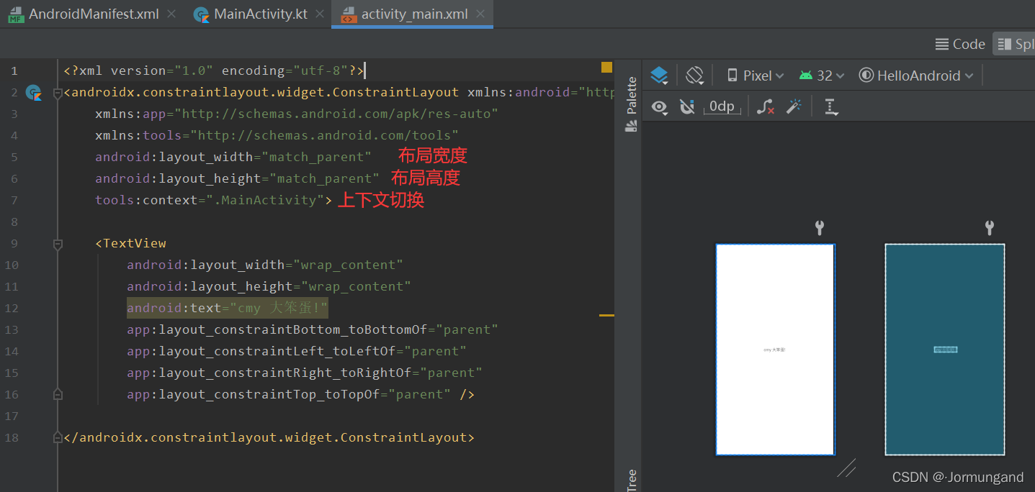Click Infer Constraints magic wand
1035x492 pixels.
click(794, 107)
